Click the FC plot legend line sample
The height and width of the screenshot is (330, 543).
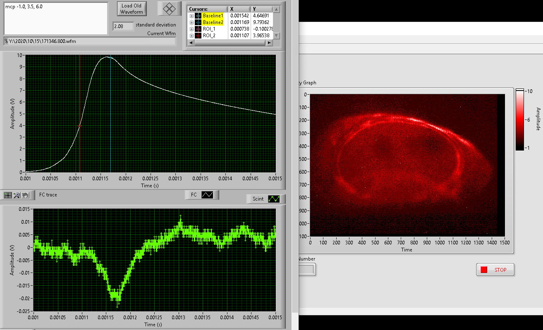point(207,195)
